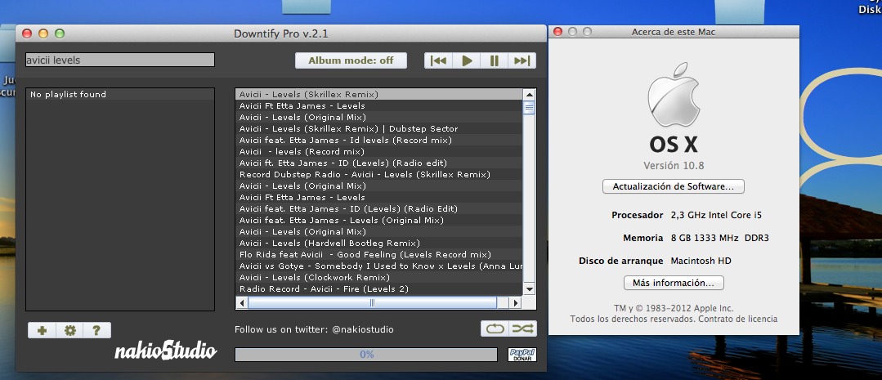Click 'Macintosh HD' startup disk value
The image size is (882, 380).
coord(701,261)
